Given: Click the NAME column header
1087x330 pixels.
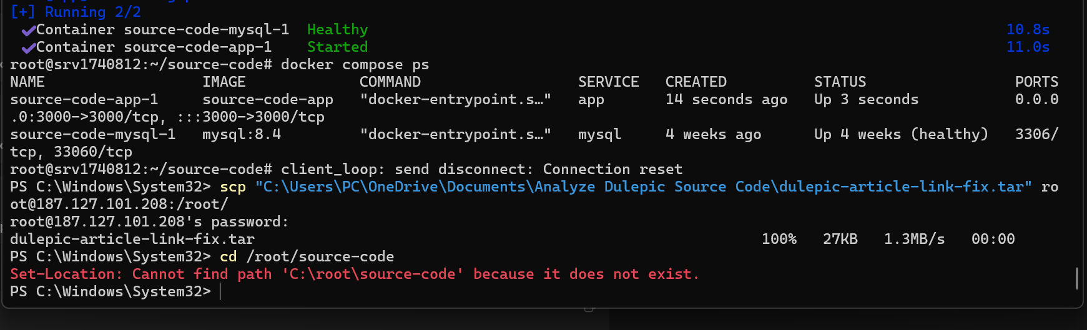Looking at the screenshot, I should [x=27, y=82].
